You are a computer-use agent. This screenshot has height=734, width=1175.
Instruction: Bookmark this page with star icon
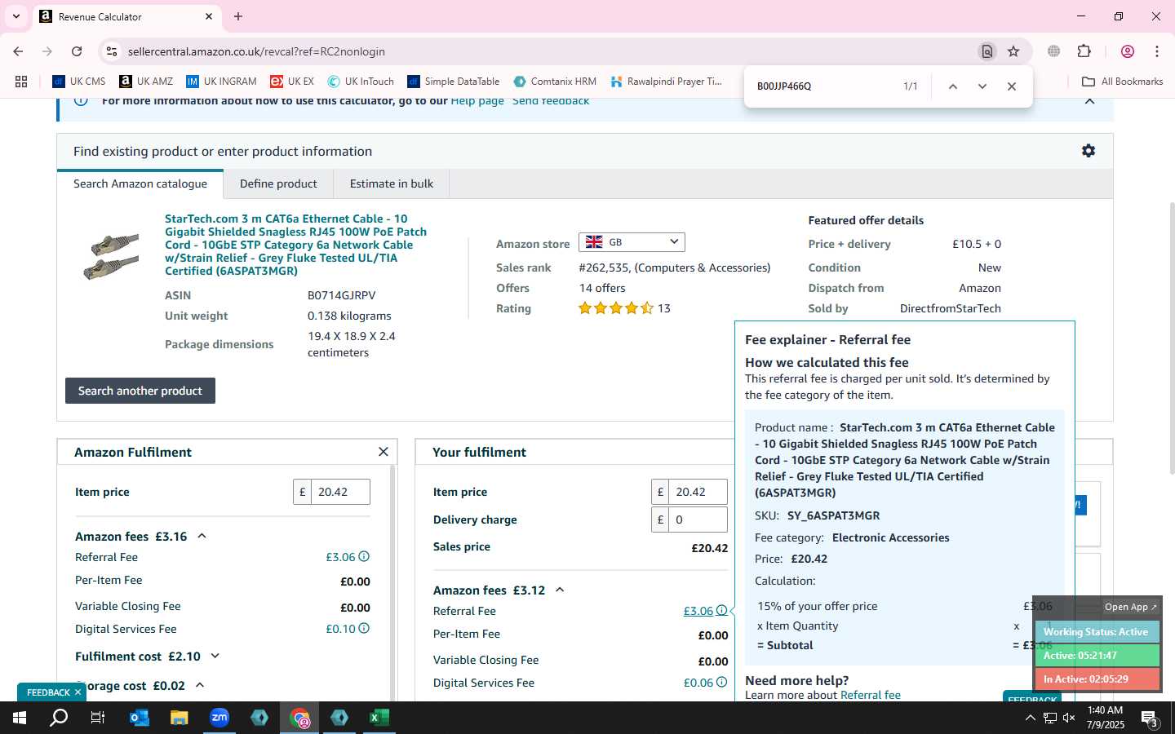[1013, 51]
